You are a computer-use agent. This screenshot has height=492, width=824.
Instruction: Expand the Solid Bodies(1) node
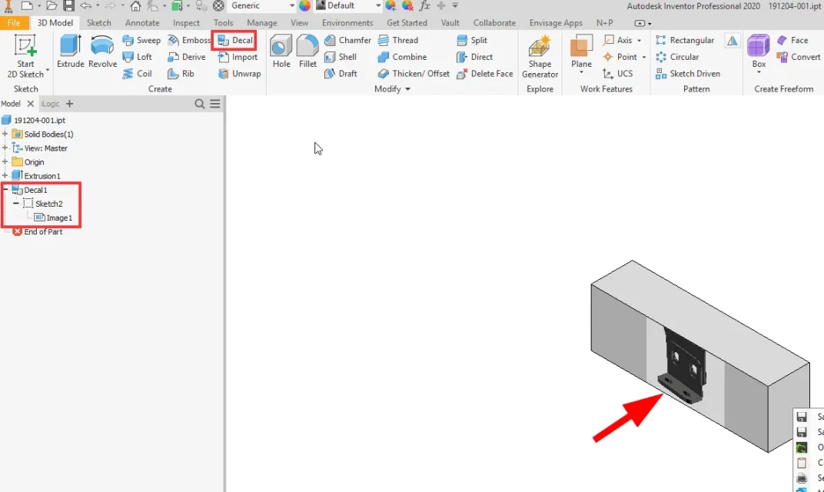click(5, 134)
